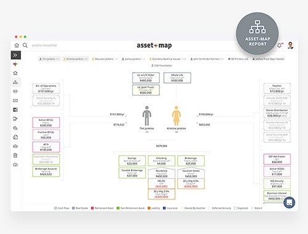The height and width of the screenshot is (234, 308).
Task: Select the Brokerage Account $424,522 card
Action: [x=46, y=171]
